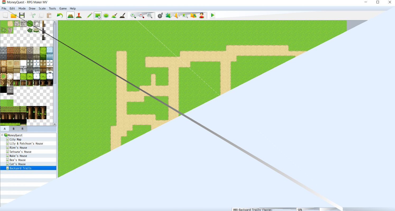The height and width of the screenshot is (211, 395).
Task: Select the Pencil drawing tool
Action: point(89,15)
